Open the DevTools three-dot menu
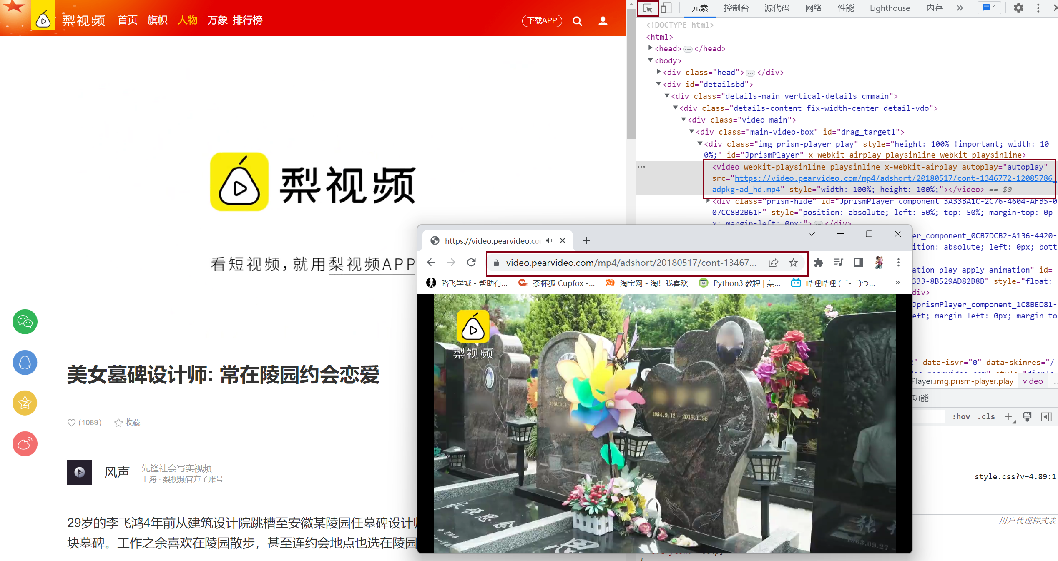1058x561 pixels. point(1038,8)
